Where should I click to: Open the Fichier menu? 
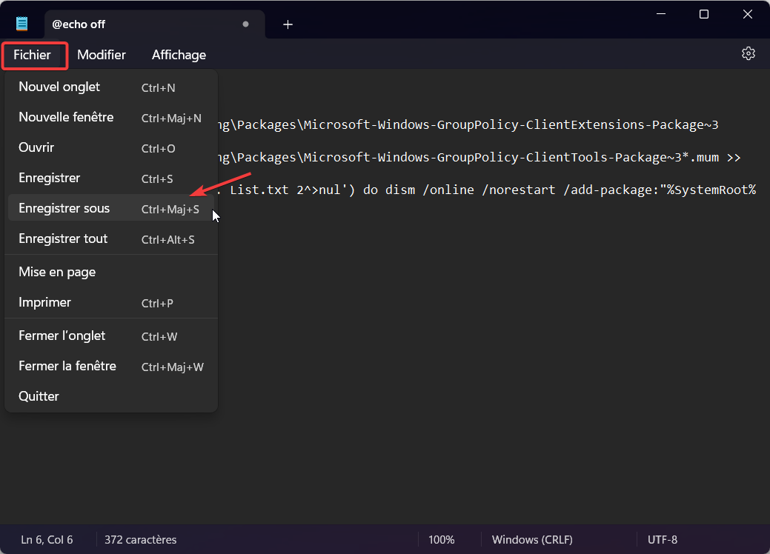(x=33, y=55)
